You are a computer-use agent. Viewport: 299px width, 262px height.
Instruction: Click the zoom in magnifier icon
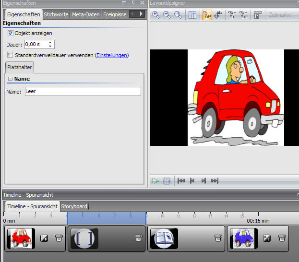[156, 15]
